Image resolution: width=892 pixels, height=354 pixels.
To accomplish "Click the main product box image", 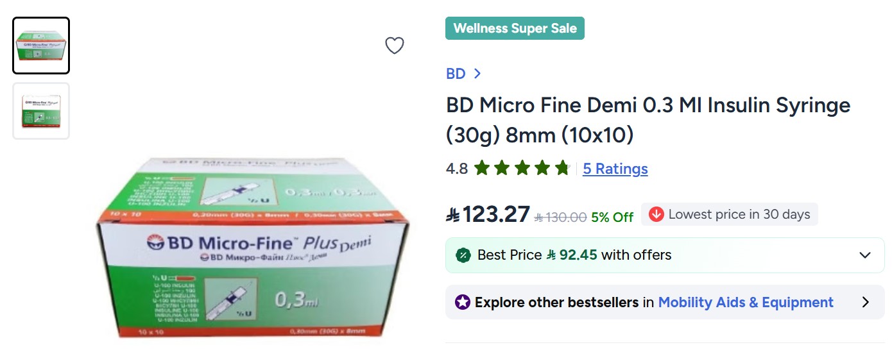I will coord(253,247).
